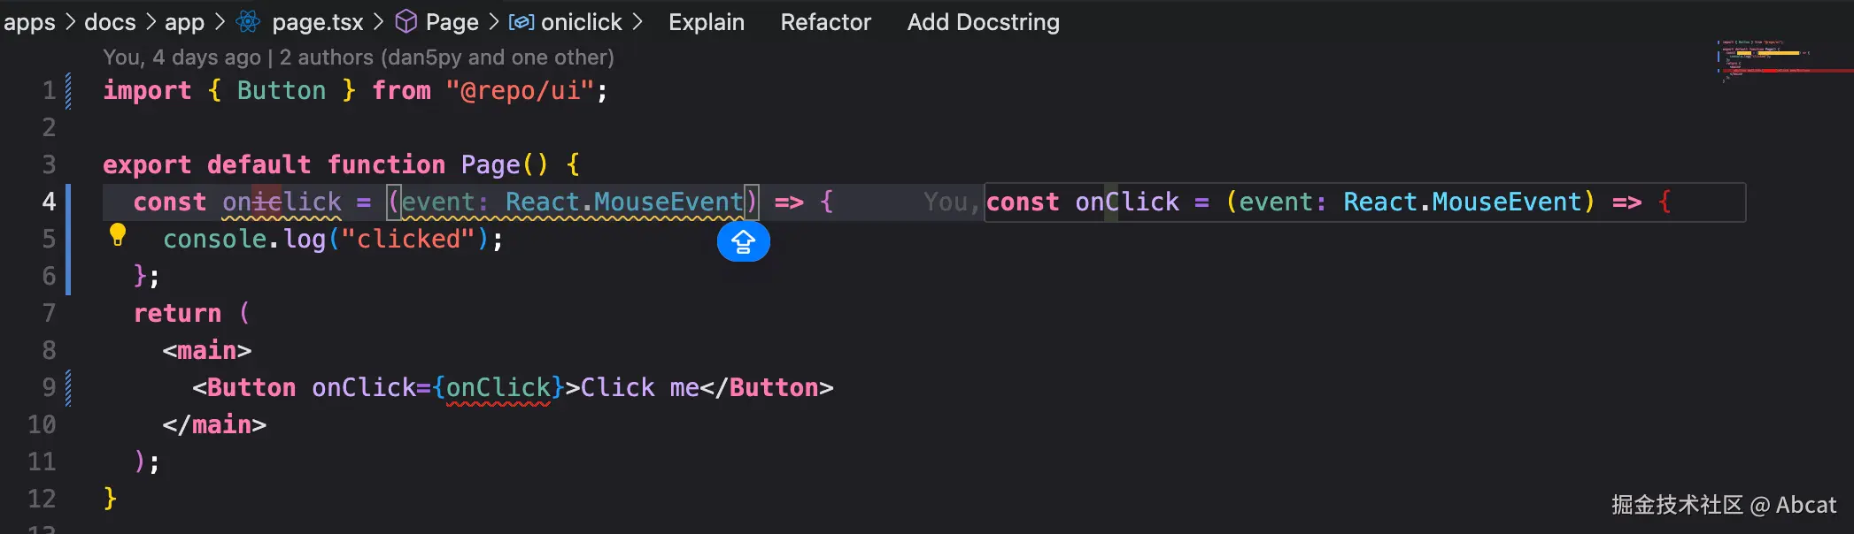Click the blue circular up-arrow icon
This screenshot has height=534, width=1854.
click(x=743, y=241)
